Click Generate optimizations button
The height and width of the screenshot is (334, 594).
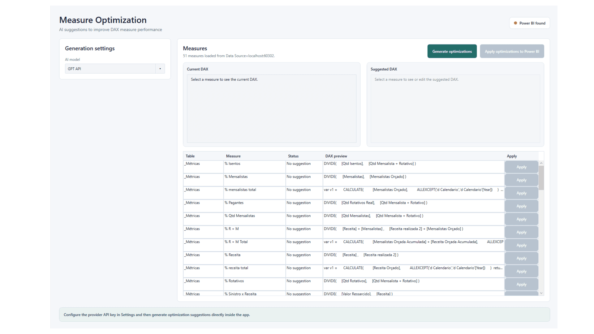(x=452, y=51)
